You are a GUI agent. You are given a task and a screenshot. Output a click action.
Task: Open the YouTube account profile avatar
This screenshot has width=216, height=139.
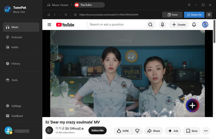click(x=205, y=25)
